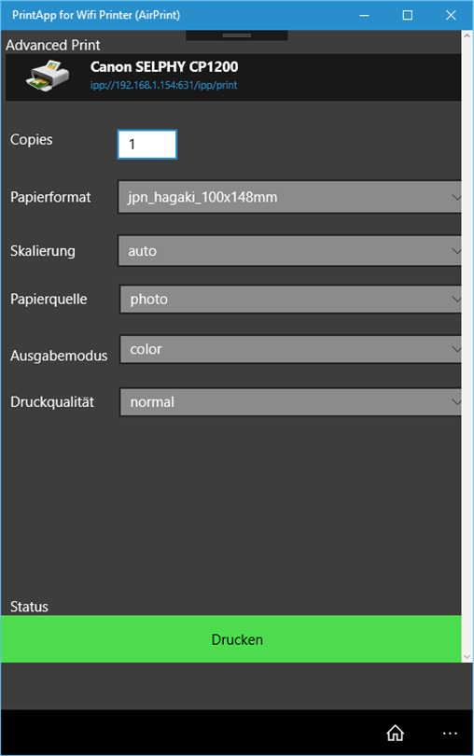Click the Papierformat dropdown chevron
This screenshot has height=756, width=474.
click(455, 197)
